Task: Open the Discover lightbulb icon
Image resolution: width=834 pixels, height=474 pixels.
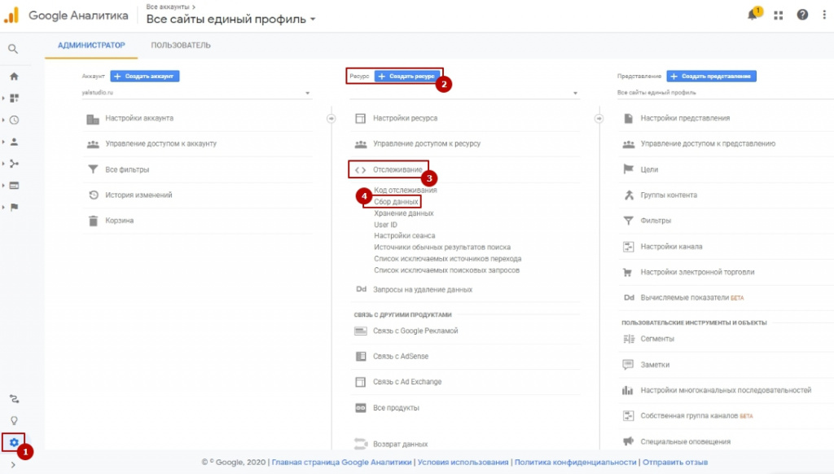Action: (15, 421)
